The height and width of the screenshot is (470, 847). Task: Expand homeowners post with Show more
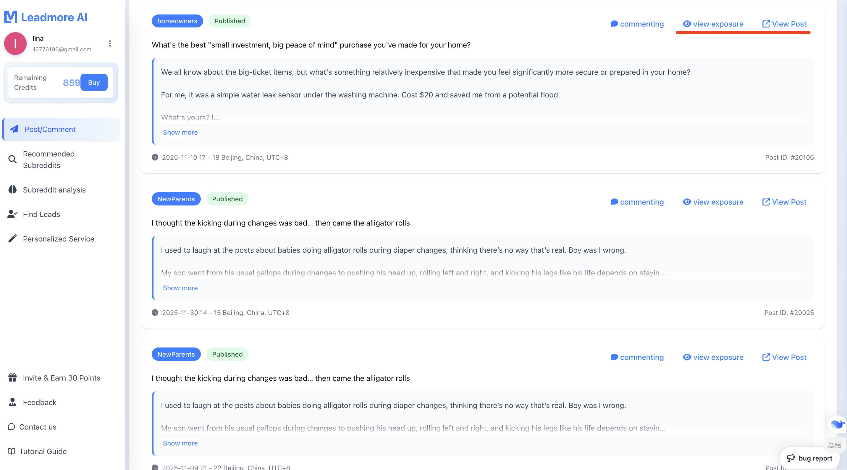(180, 132)
